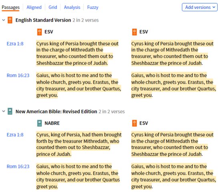220x192 pixels.
Task: Open the Rom 16:23 link in the NABRE section
Action: point(18,167)
